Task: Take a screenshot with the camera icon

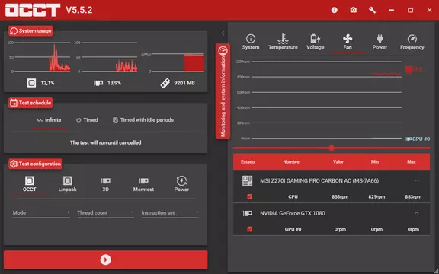Action: (354, 11)
